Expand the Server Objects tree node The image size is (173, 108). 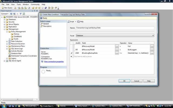tap(4, 24)
